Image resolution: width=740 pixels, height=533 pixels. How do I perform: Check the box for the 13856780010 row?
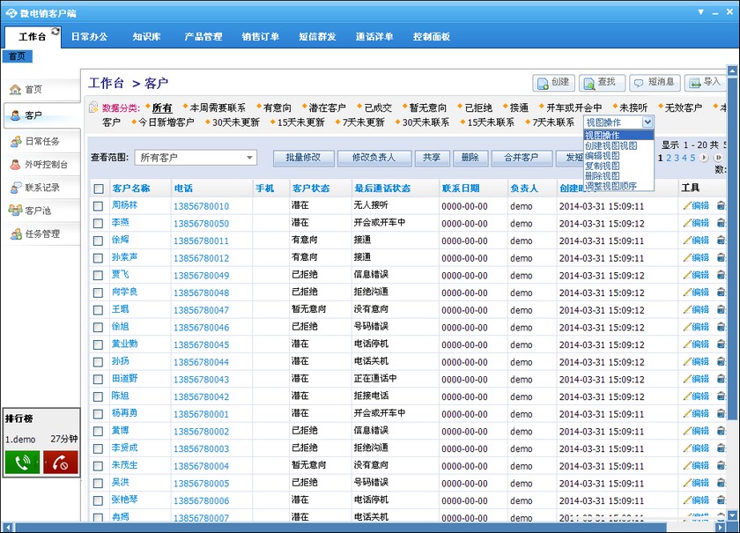(x=98, y=206)
